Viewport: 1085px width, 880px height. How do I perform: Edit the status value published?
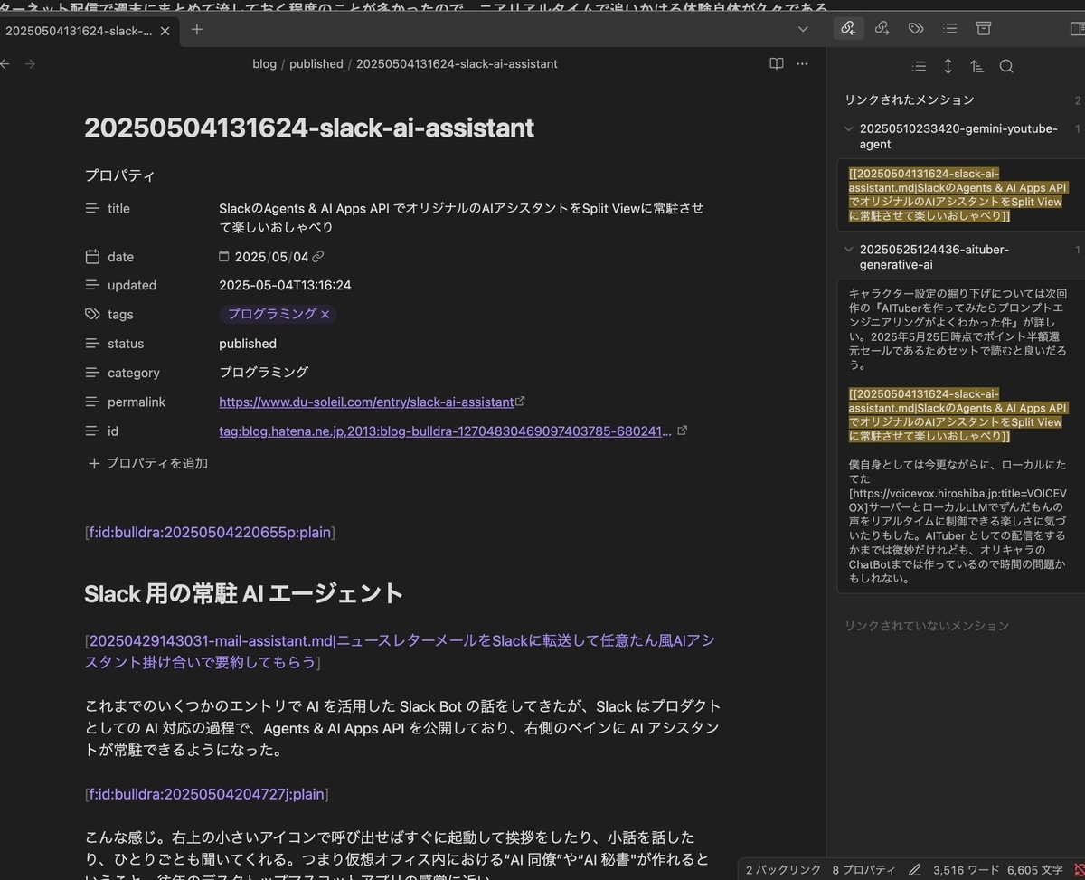coord(248,344)
